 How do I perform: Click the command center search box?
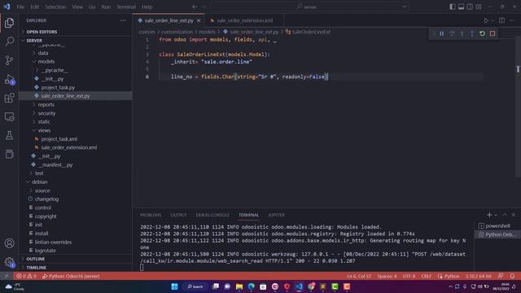point(309,7)
